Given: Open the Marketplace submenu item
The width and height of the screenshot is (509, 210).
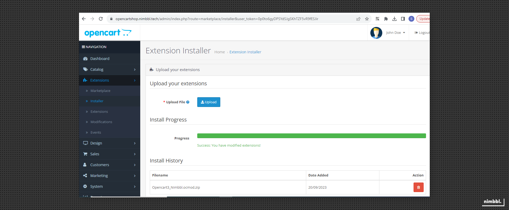Looking at the screenshot, I should tap(100, 91).
